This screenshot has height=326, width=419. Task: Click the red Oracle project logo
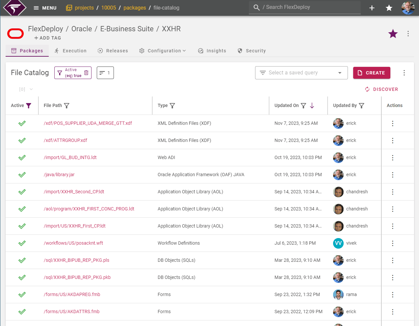[15, 34]
